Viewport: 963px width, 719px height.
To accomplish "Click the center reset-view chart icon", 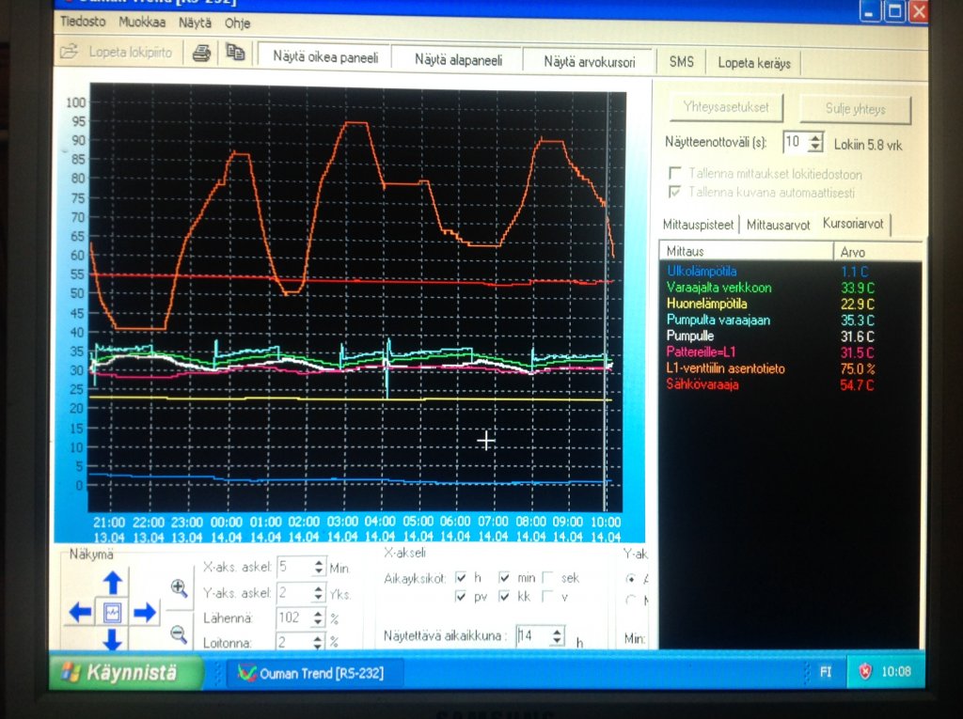I will 113,613.
